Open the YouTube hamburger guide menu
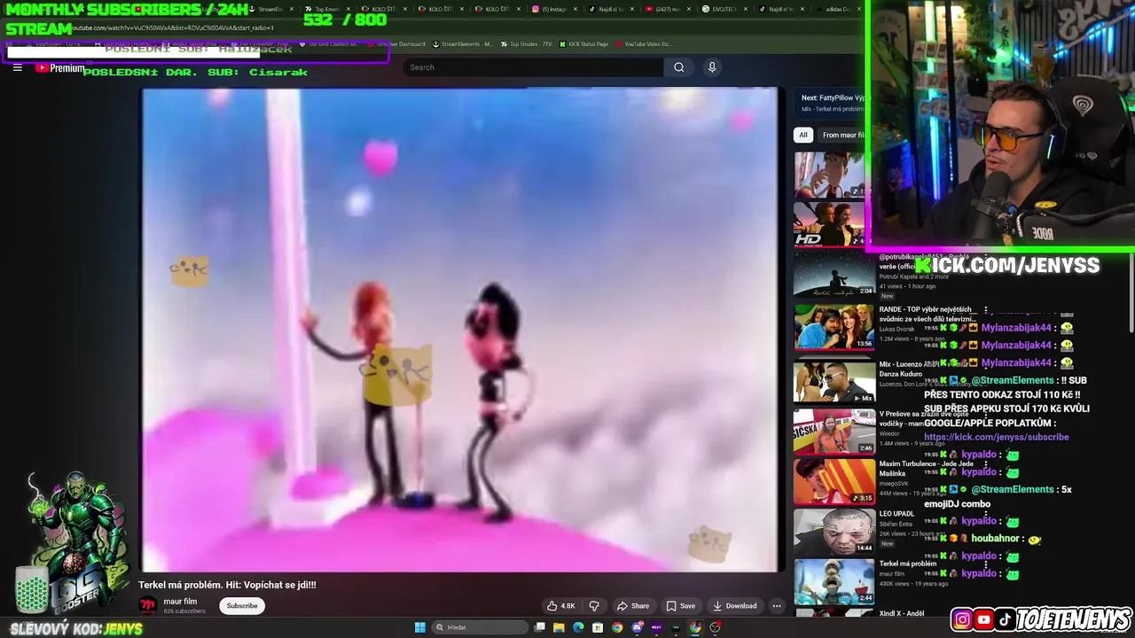Viewport: 1135px width, 638px height. click(x=17, y=67)
